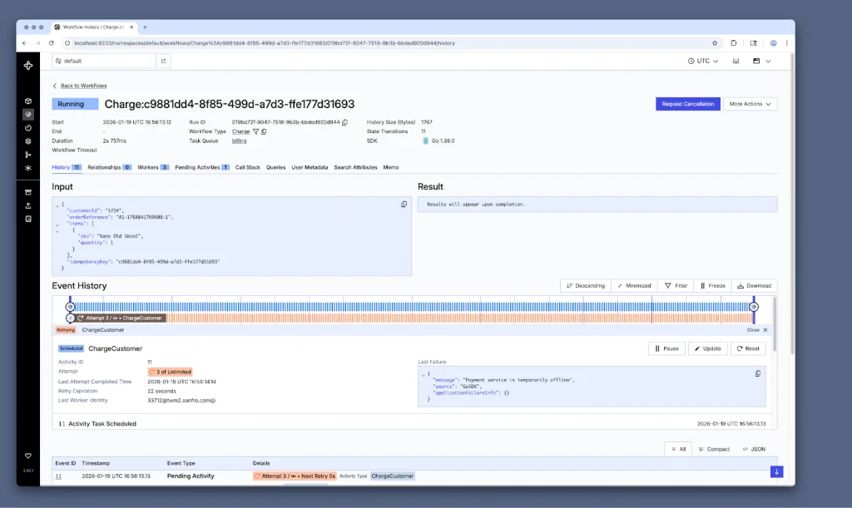Select the Nexus asterisk icon in sidebar
Viewport: 852px width, 508px height.
pos(27,167)
